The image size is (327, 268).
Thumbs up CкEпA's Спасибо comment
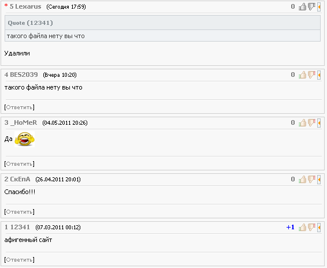click(x=302, y=179)
